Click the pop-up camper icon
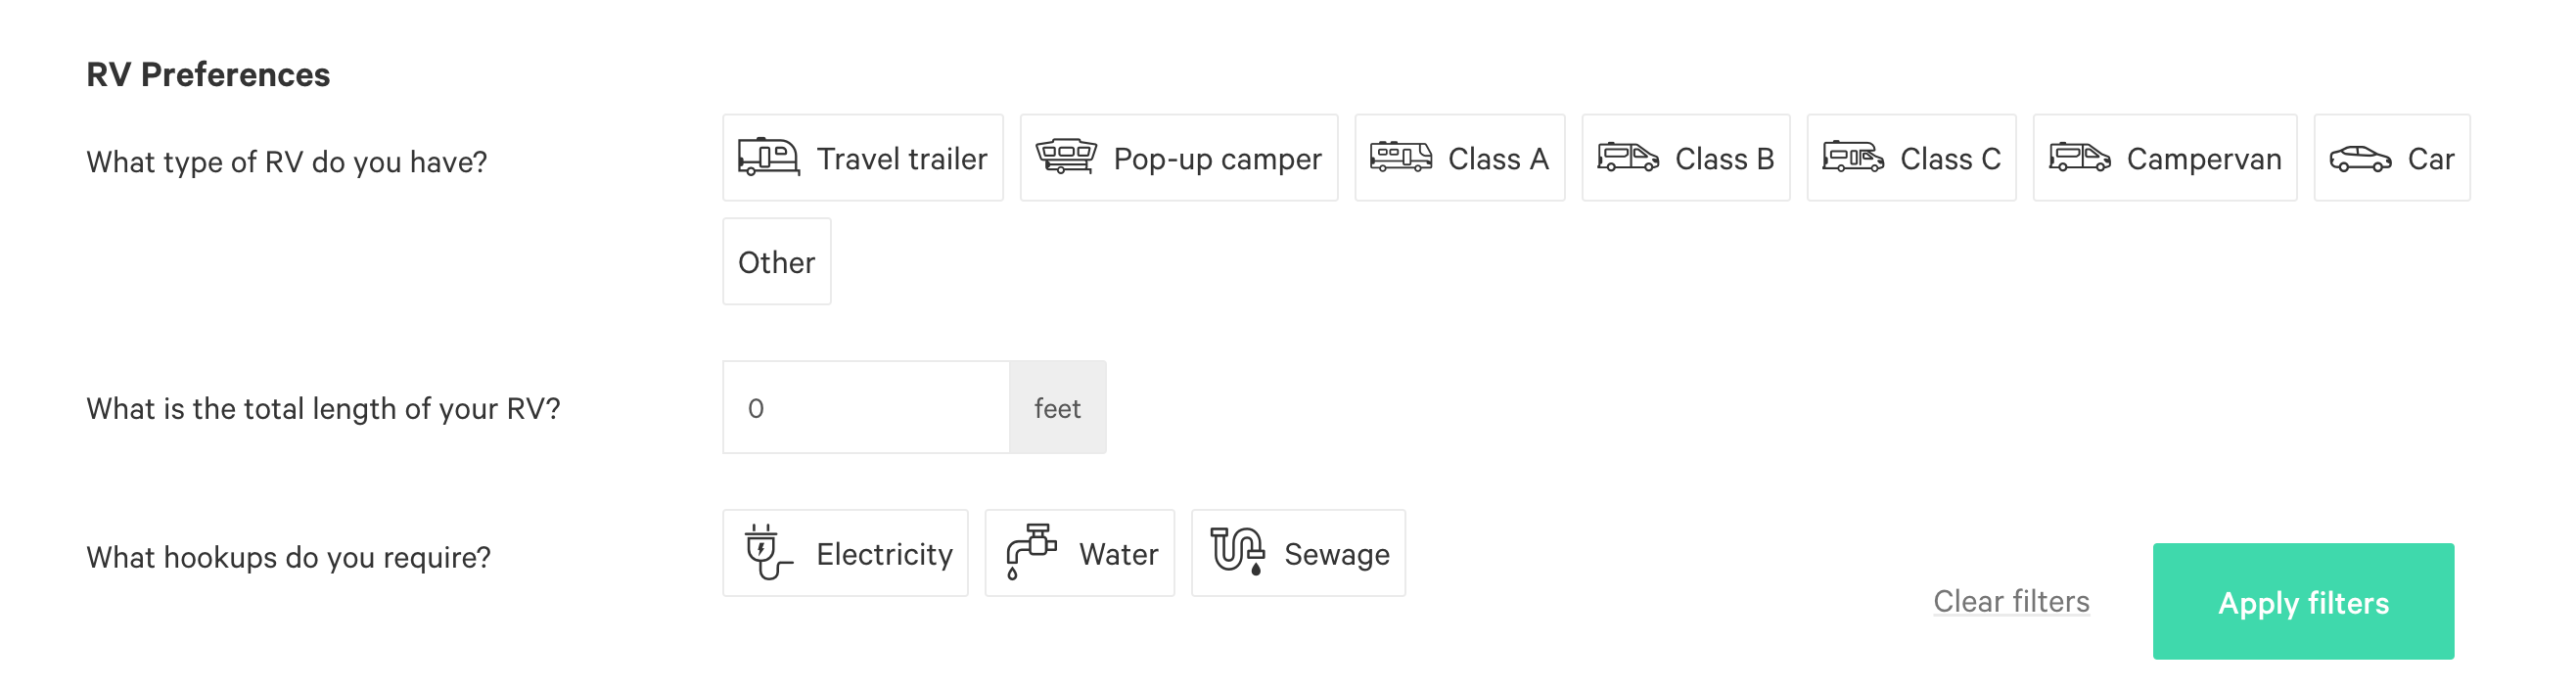 (1066, 157)
